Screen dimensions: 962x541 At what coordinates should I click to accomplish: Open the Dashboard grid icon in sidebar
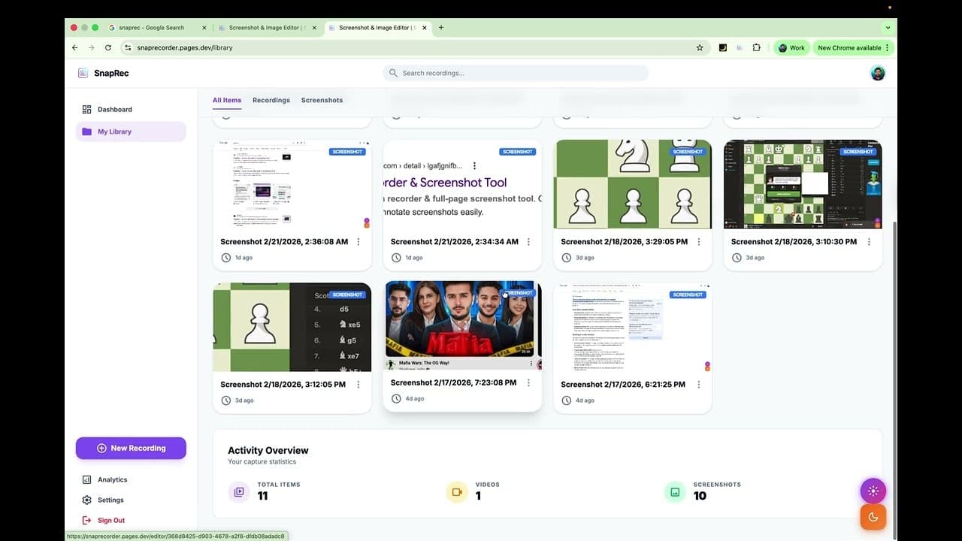pyautogui.click(x=88, y=109)
